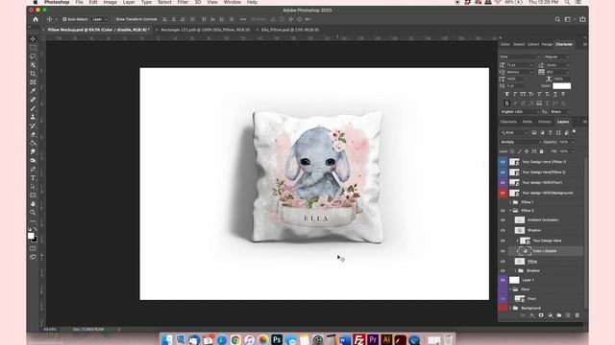Open the background color swatch

pyautogui.click(x=36, y=240)
